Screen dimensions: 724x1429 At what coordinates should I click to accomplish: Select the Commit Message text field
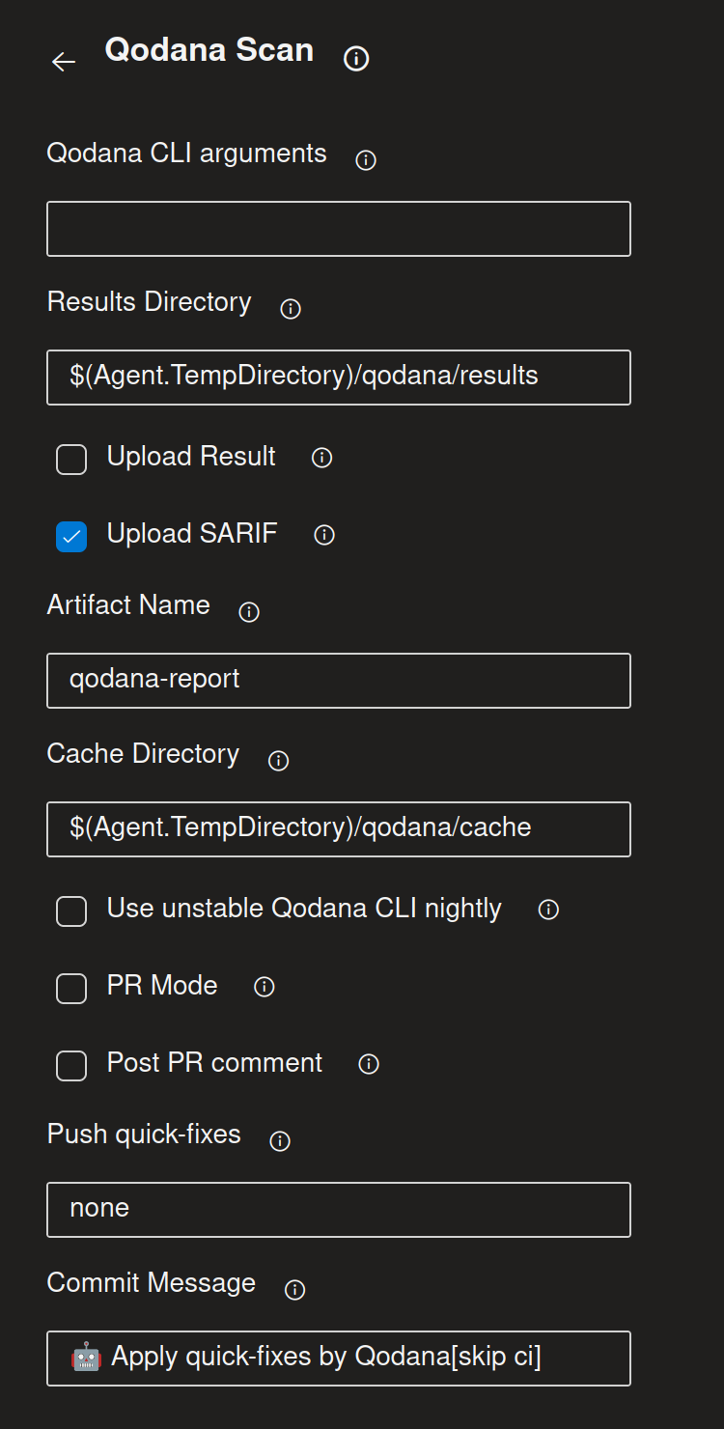pos(338,1358)
